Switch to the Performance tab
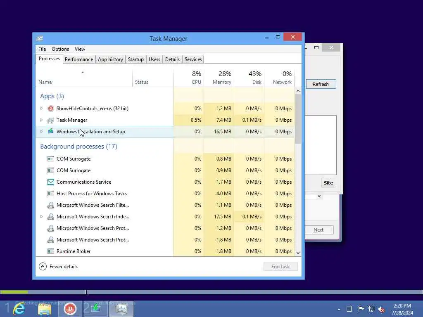The height and width of the screenshot is (317, 423). (79, 59)
